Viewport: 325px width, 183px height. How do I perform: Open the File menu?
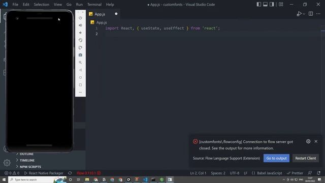click(15, 5)
